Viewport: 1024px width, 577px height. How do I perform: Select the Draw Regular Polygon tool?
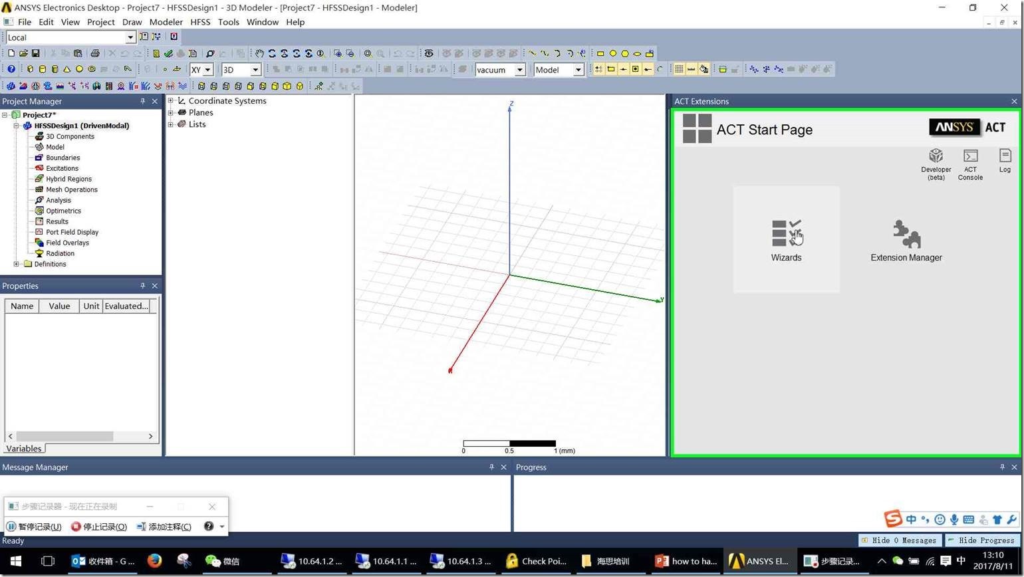point(625,53)
